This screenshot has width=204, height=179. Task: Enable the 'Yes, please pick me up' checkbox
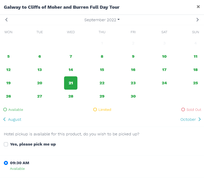pyautogui.click(x=6, y=144)
